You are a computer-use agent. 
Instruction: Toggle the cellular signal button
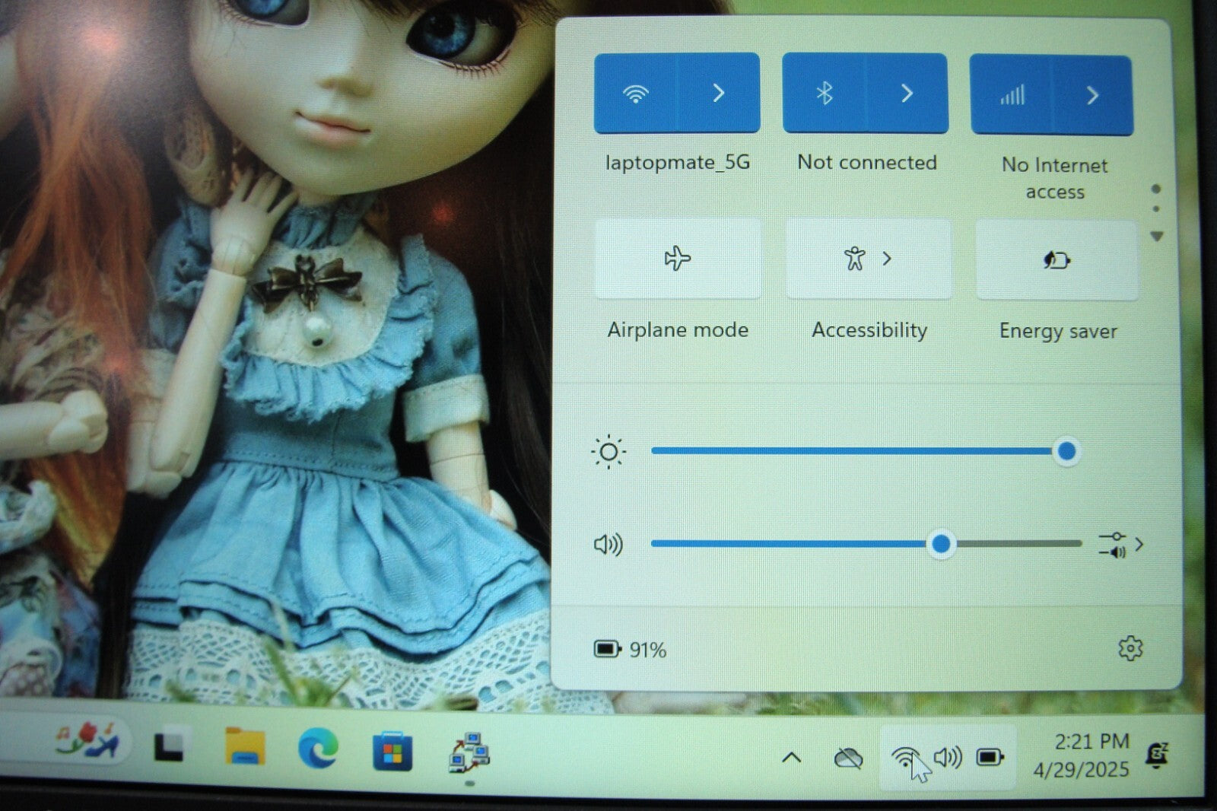pos(1012,95)
